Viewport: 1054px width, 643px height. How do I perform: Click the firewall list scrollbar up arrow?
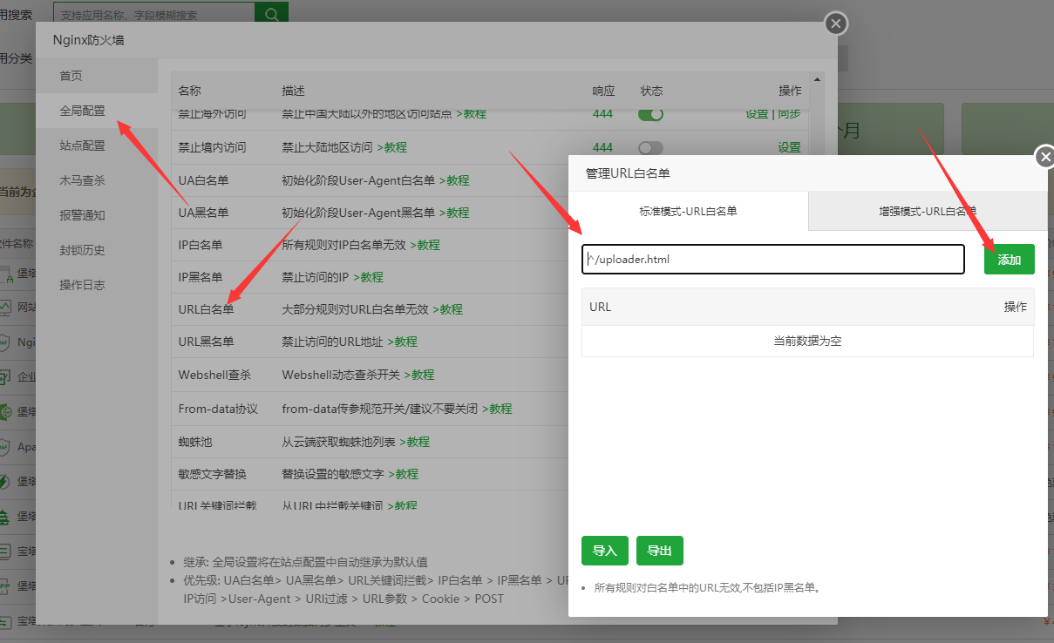(817, 78)
